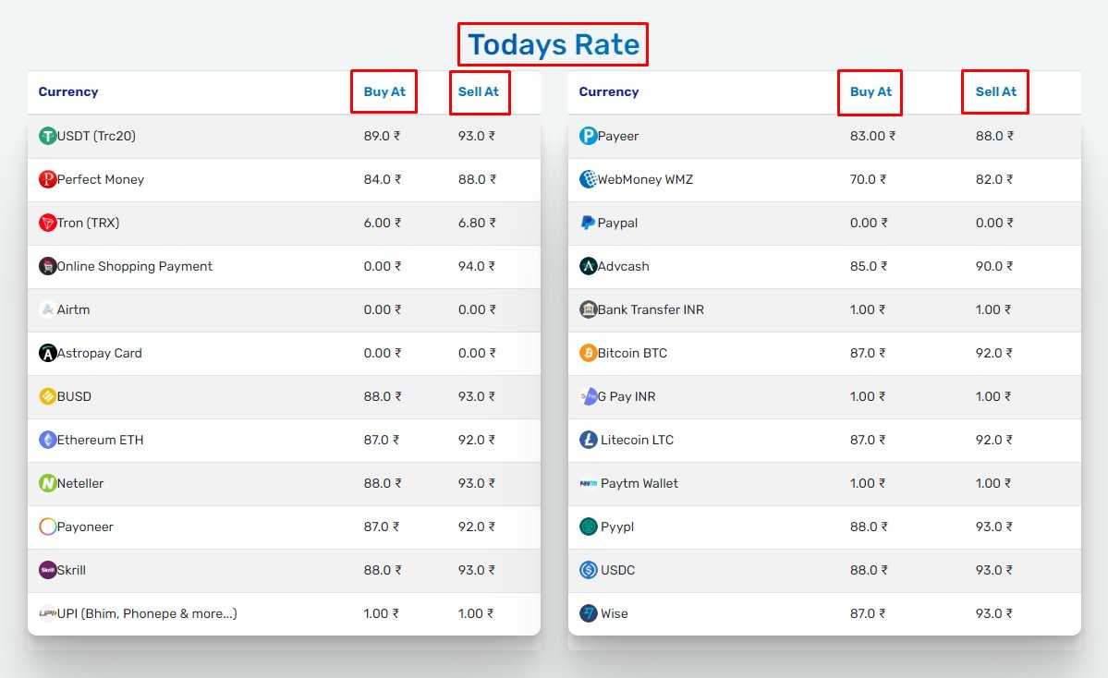Viewport: 1108px width, 678px height.
Task: Click the 'Neteller' currency name
Action: click(x=79, y=483)
